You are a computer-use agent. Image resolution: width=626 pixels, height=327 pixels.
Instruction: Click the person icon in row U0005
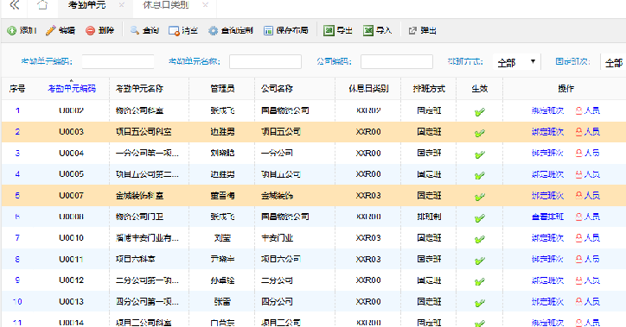(579, 174)
